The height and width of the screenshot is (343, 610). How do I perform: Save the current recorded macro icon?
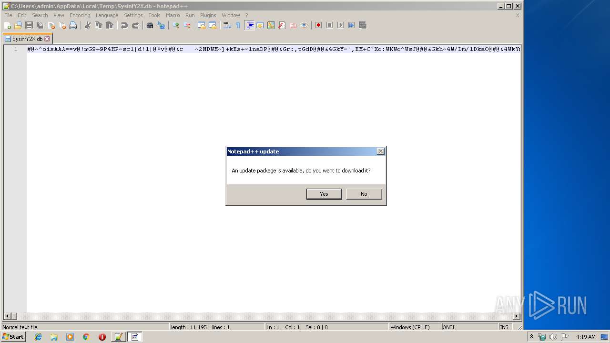click(363, 25)
